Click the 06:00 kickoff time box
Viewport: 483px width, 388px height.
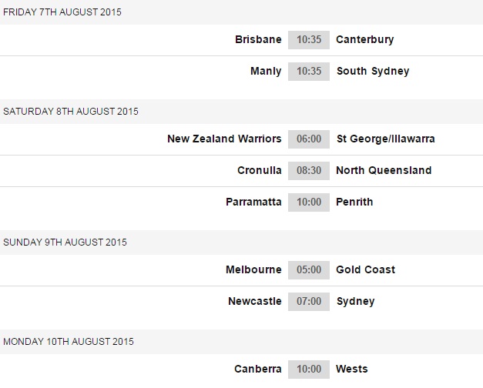pyautogui.click(x=309, y=139)
